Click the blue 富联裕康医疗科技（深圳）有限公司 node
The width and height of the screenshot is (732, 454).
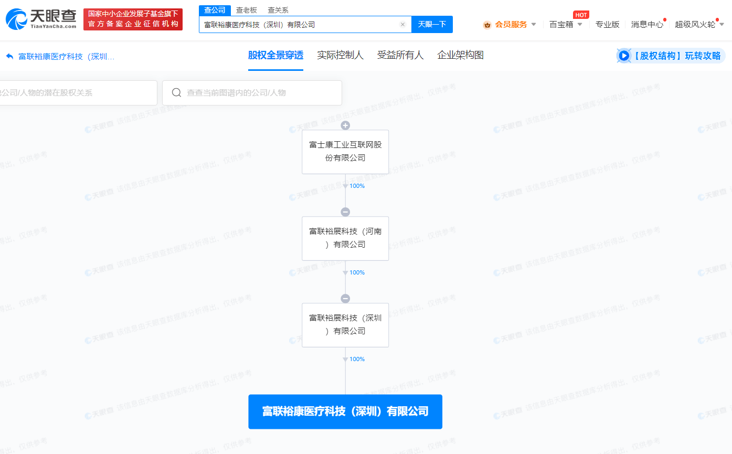click(x=345, y=411)
